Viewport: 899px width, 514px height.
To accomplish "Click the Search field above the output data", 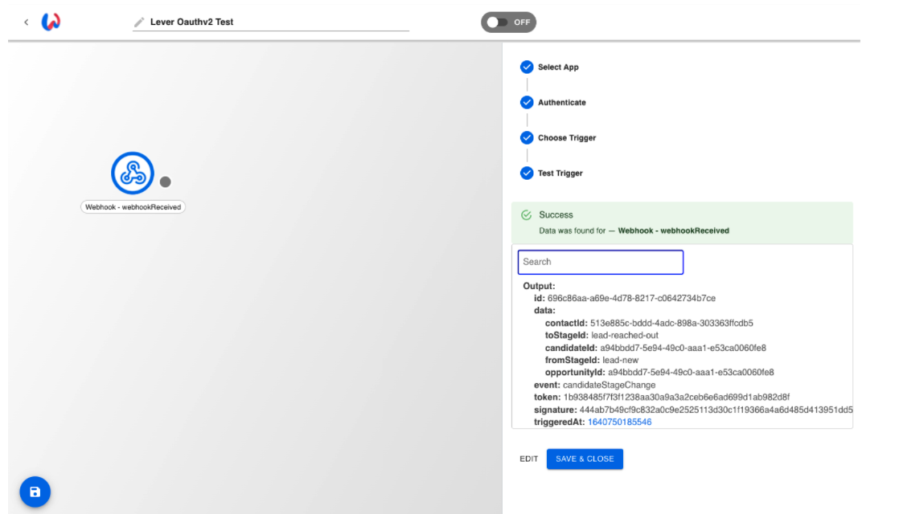I will (x=601, y=262).
